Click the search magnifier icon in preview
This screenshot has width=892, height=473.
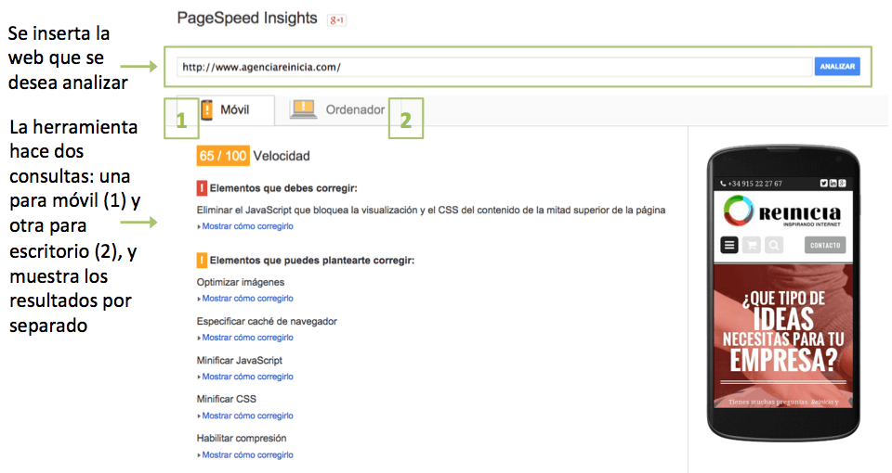[x=773, y=245]
